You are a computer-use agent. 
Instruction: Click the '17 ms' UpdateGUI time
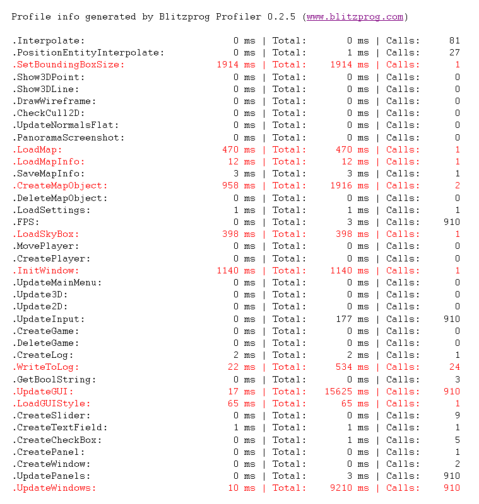point(242,391)
